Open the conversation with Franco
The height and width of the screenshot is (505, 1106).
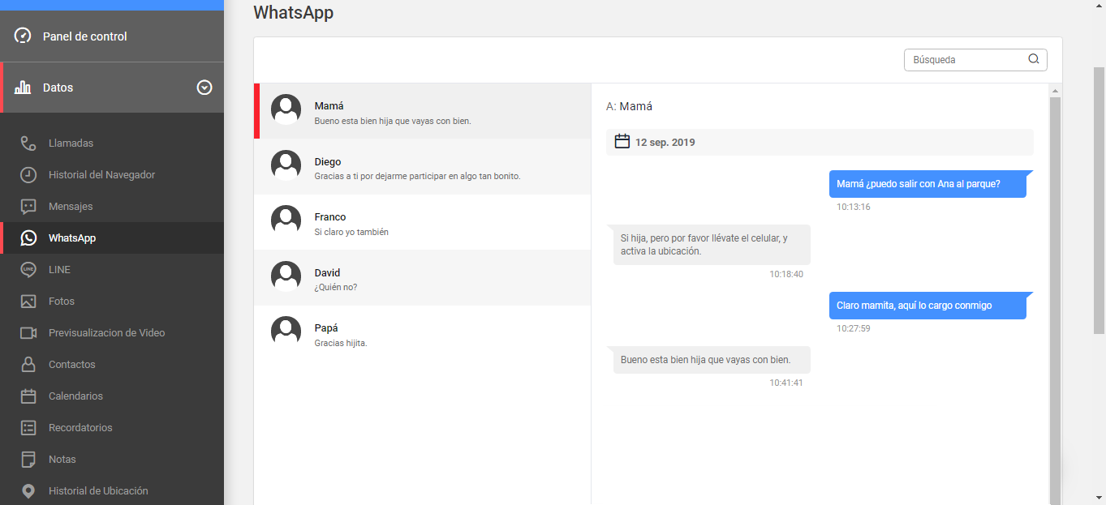(x=422, y=222)
